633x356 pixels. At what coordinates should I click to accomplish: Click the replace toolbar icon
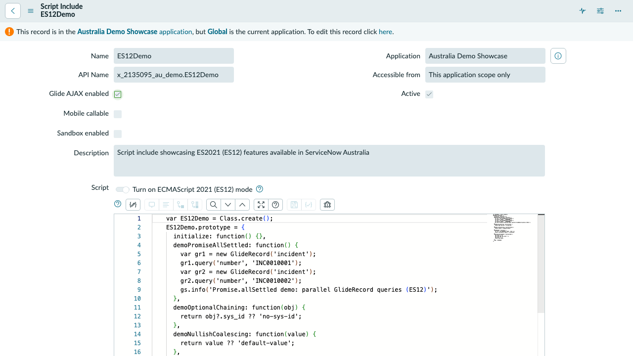pyautogui.click(x=181, y=205)
